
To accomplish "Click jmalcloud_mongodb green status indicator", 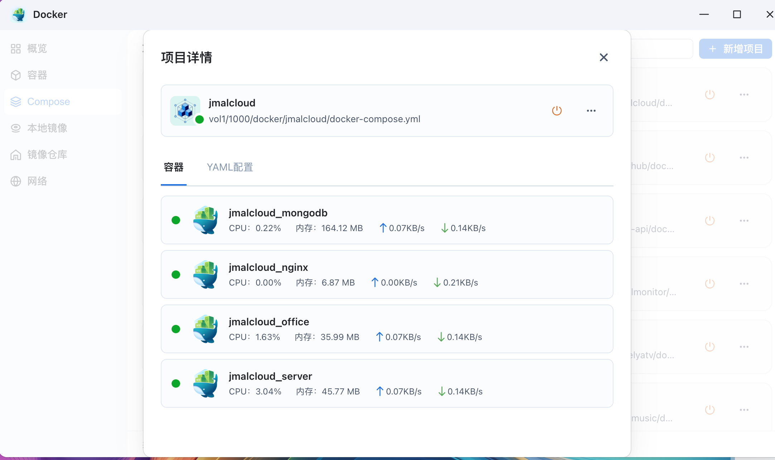I will 176,220.
